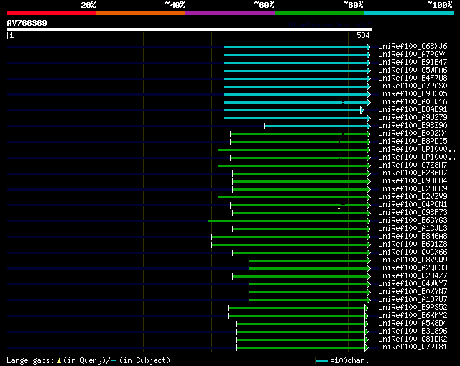Viewport: 460px width, 366px height.
Task: Click the red 20% identity color segment
Action: (x=52, y=13)
